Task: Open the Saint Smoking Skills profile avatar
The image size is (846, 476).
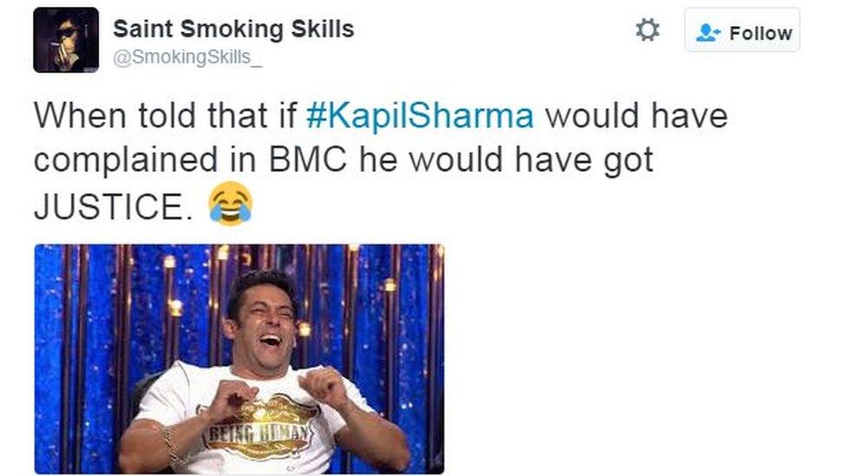Action: click(66, 40)
